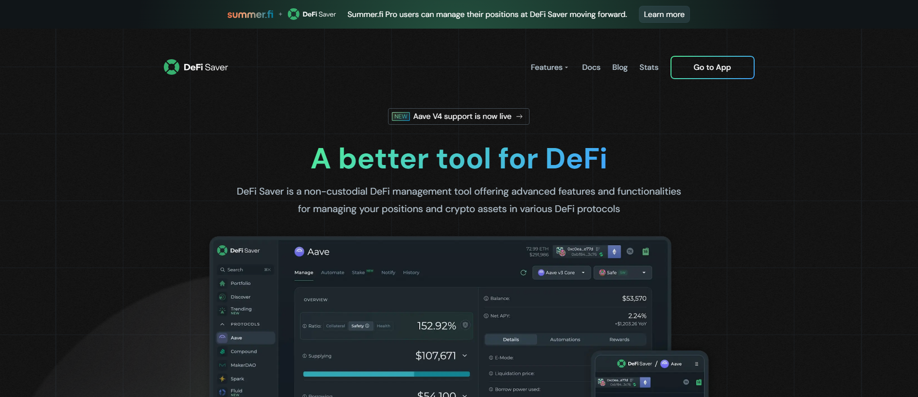
Task: Click the info icon beside Balance
Action: pos(486,298)
